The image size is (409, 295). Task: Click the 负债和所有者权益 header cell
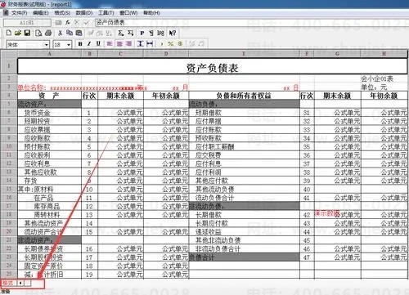[245, 96]
